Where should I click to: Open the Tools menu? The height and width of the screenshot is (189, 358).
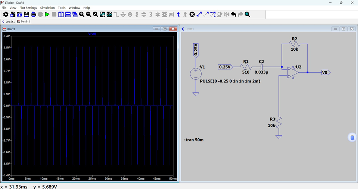point(62,8)
